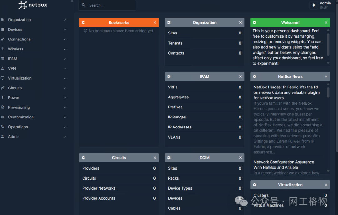Remove the Circuits widget with X
This screenshot has height=215, width=338.
click(x=155, y=158)
